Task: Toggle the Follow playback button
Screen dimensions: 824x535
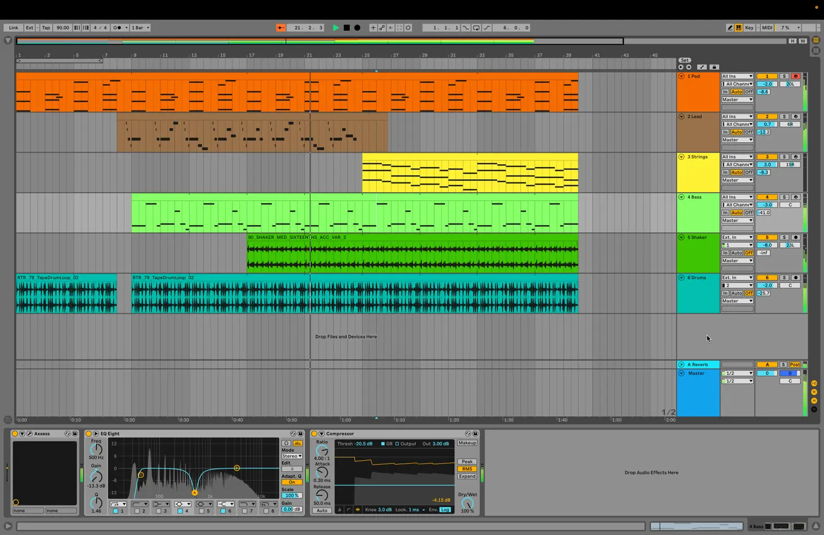Action: 281,27
